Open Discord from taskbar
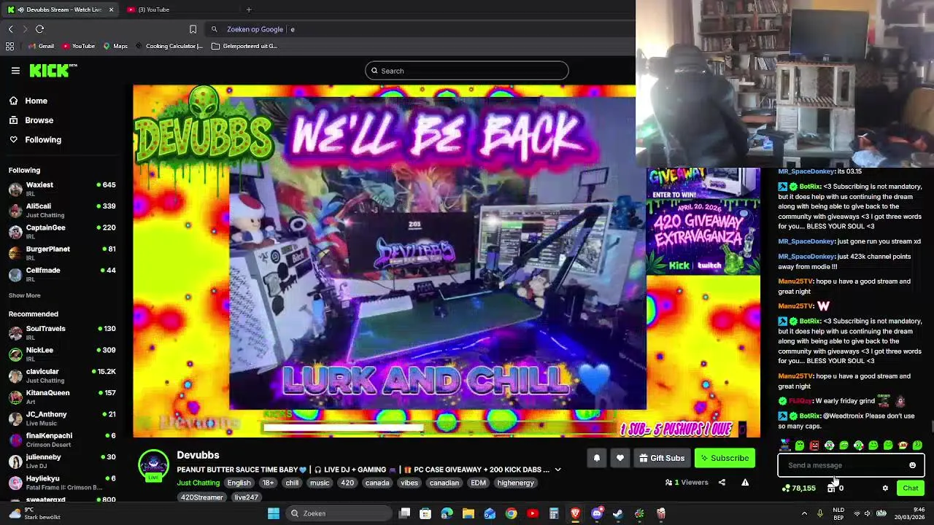 pyautogui.click(x=597, y=513)
